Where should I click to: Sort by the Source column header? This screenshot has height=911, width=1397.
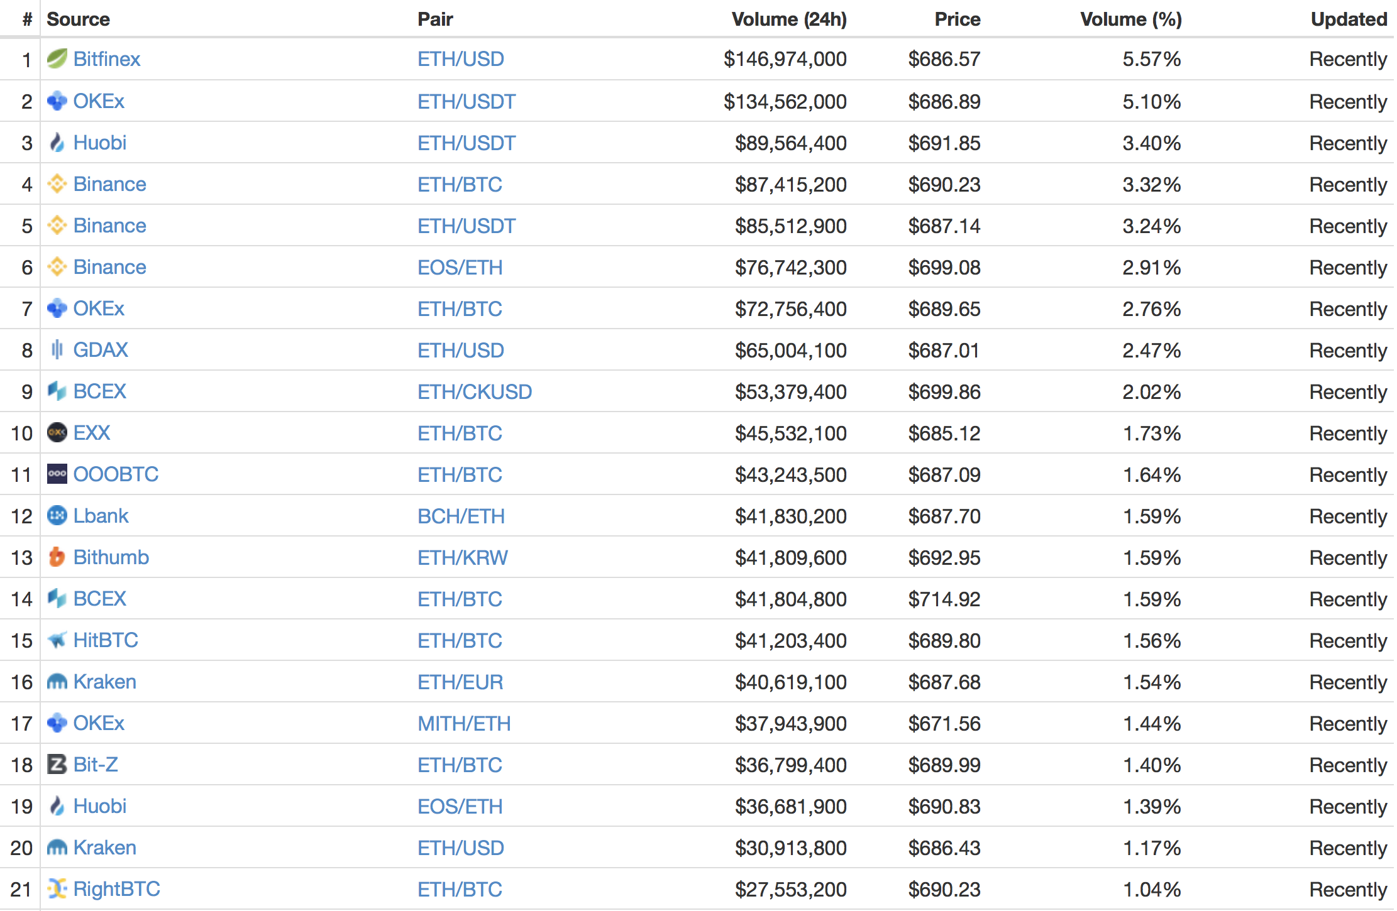(x=78, y=19)
